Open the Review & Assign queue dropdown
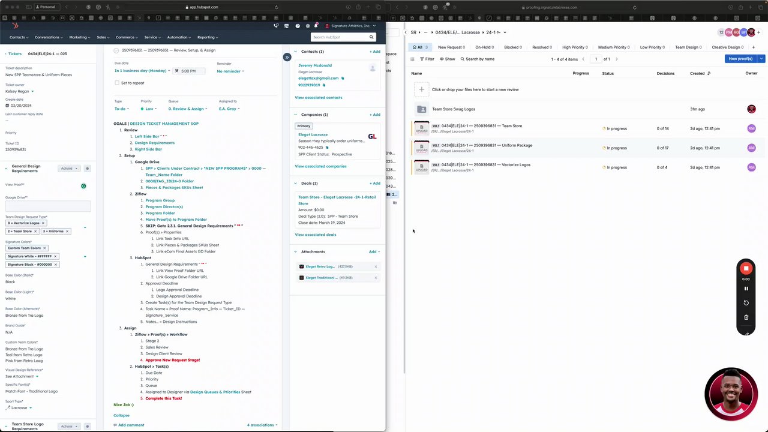The width and height of the screenshot is (768, 432). 188,109
